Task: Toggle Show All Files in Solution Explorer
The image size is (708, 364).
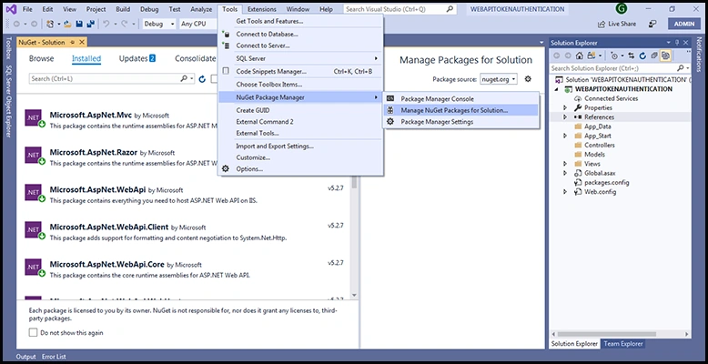Action: [665, 56]
